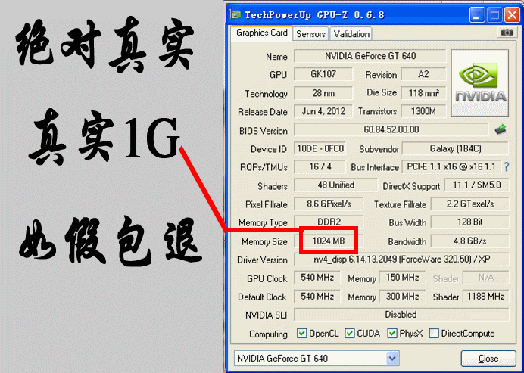Click the Bandwidth field 4.8 GB/s
Screen dimensions: 524x373
(x=470, y=241)
